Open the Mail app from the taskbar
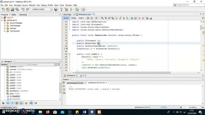 62,112
